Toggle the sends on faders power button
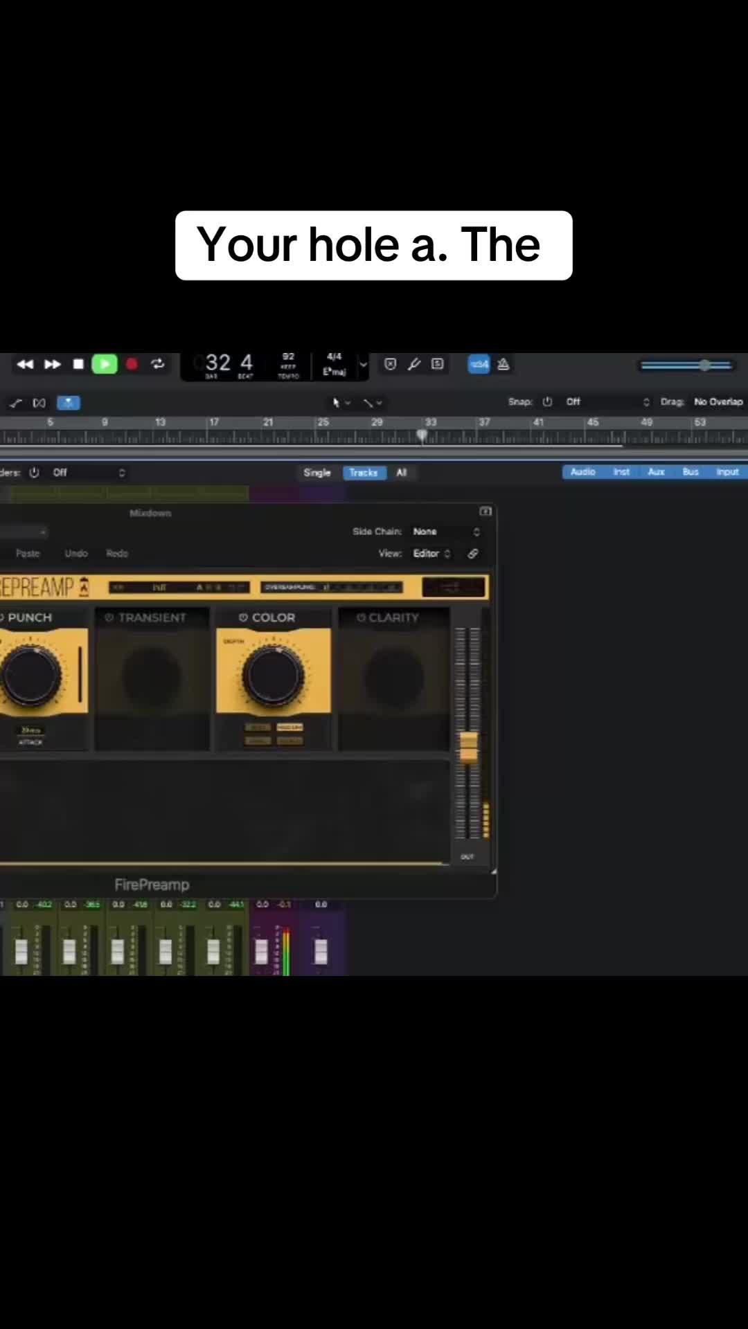 tap(34, 473)
